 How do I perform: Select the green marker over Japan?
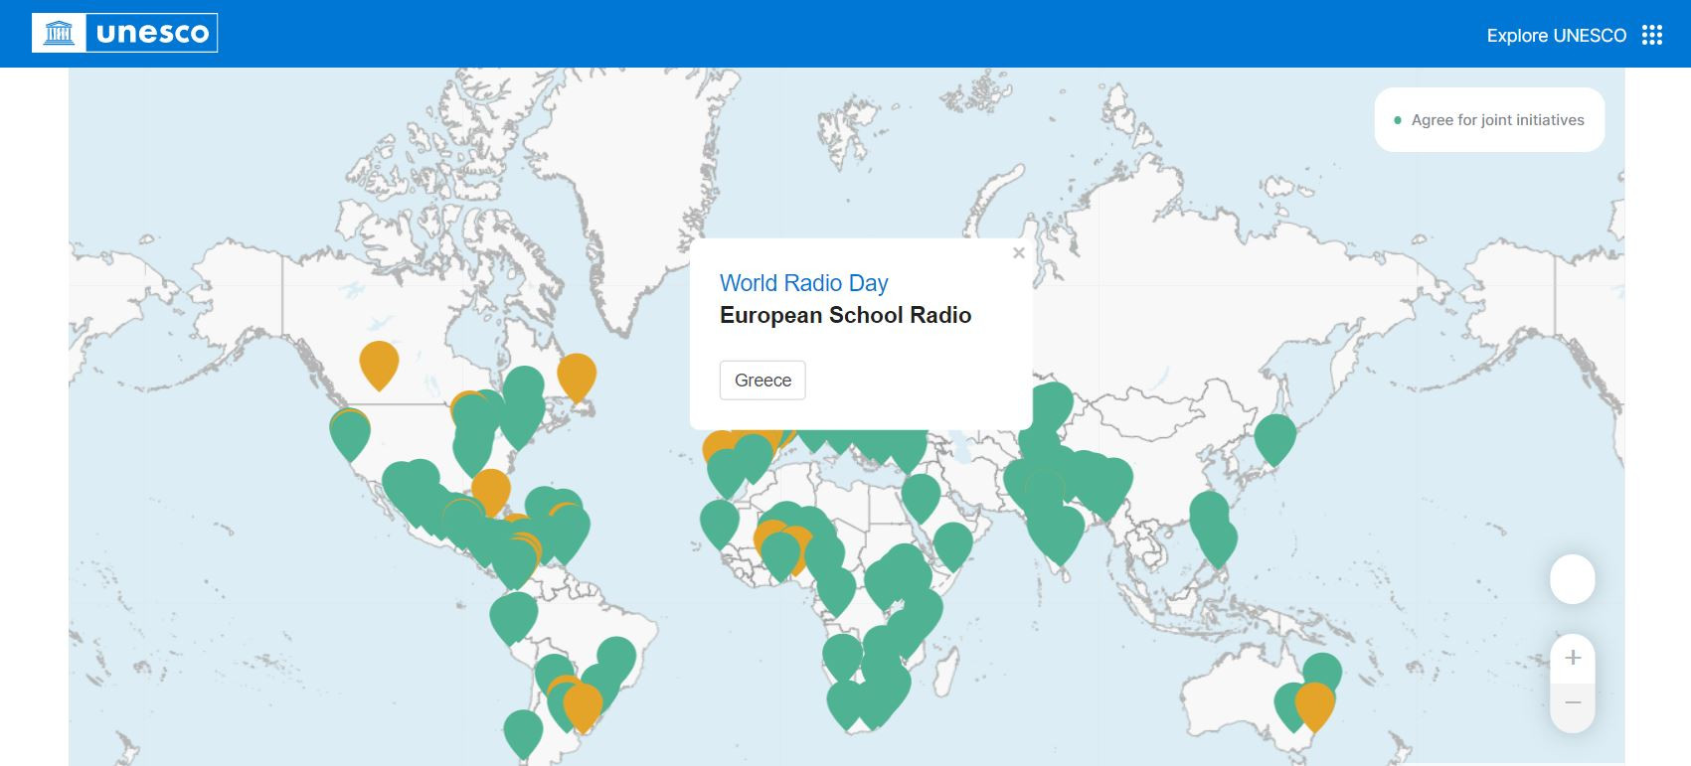1274,434
